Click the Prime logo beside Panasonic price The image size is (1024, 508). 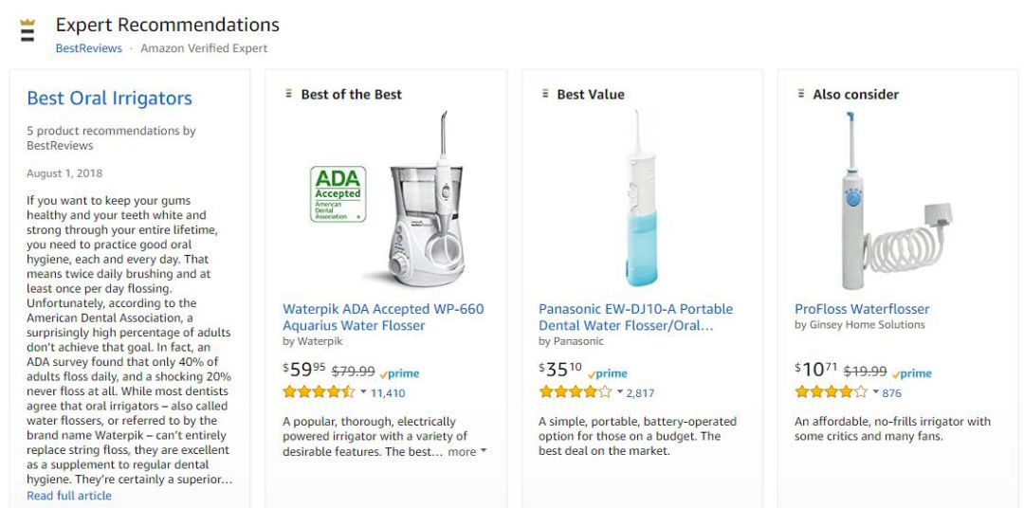click(608, 373)
